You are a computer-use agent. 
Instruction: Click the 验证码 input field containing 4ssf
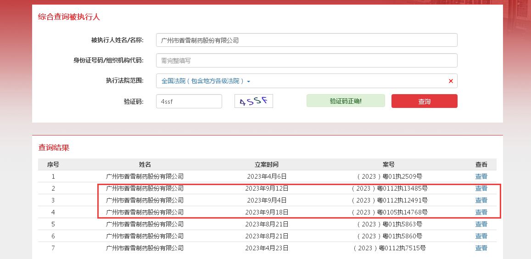coord(189,101)
